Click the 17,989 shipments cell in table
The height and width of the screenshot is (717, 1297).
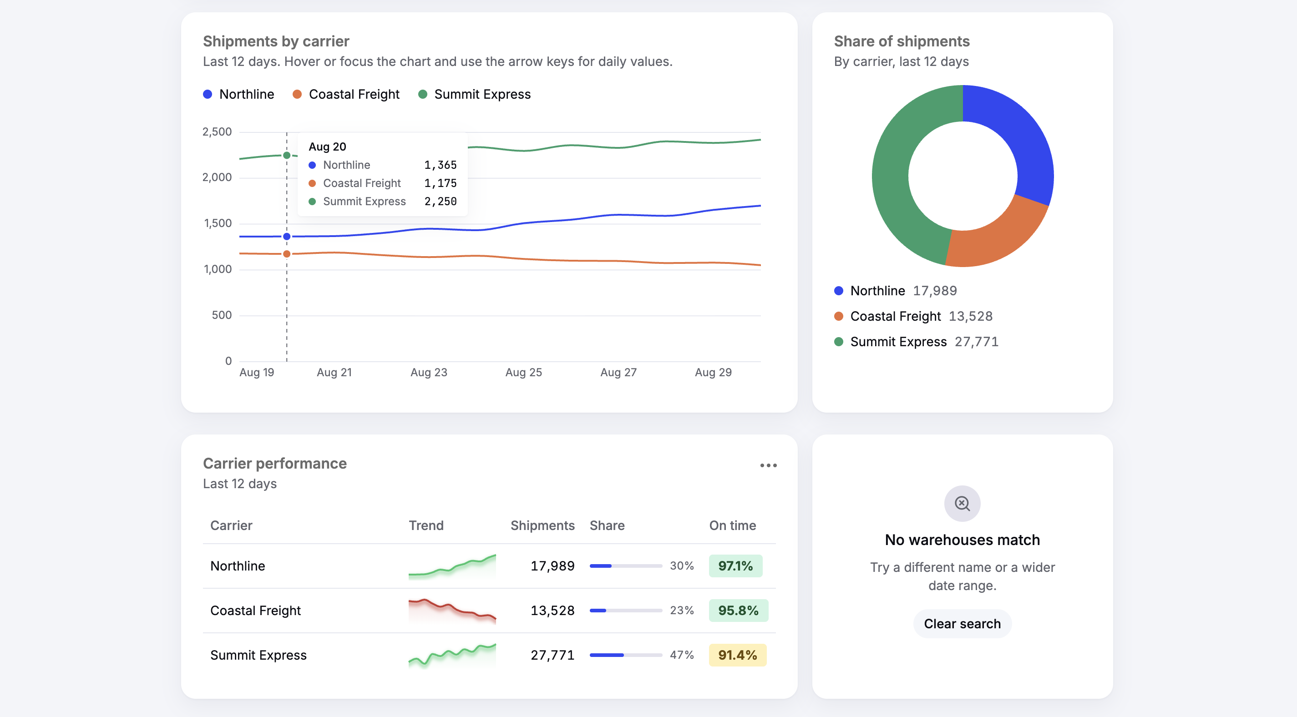[552, 566]
